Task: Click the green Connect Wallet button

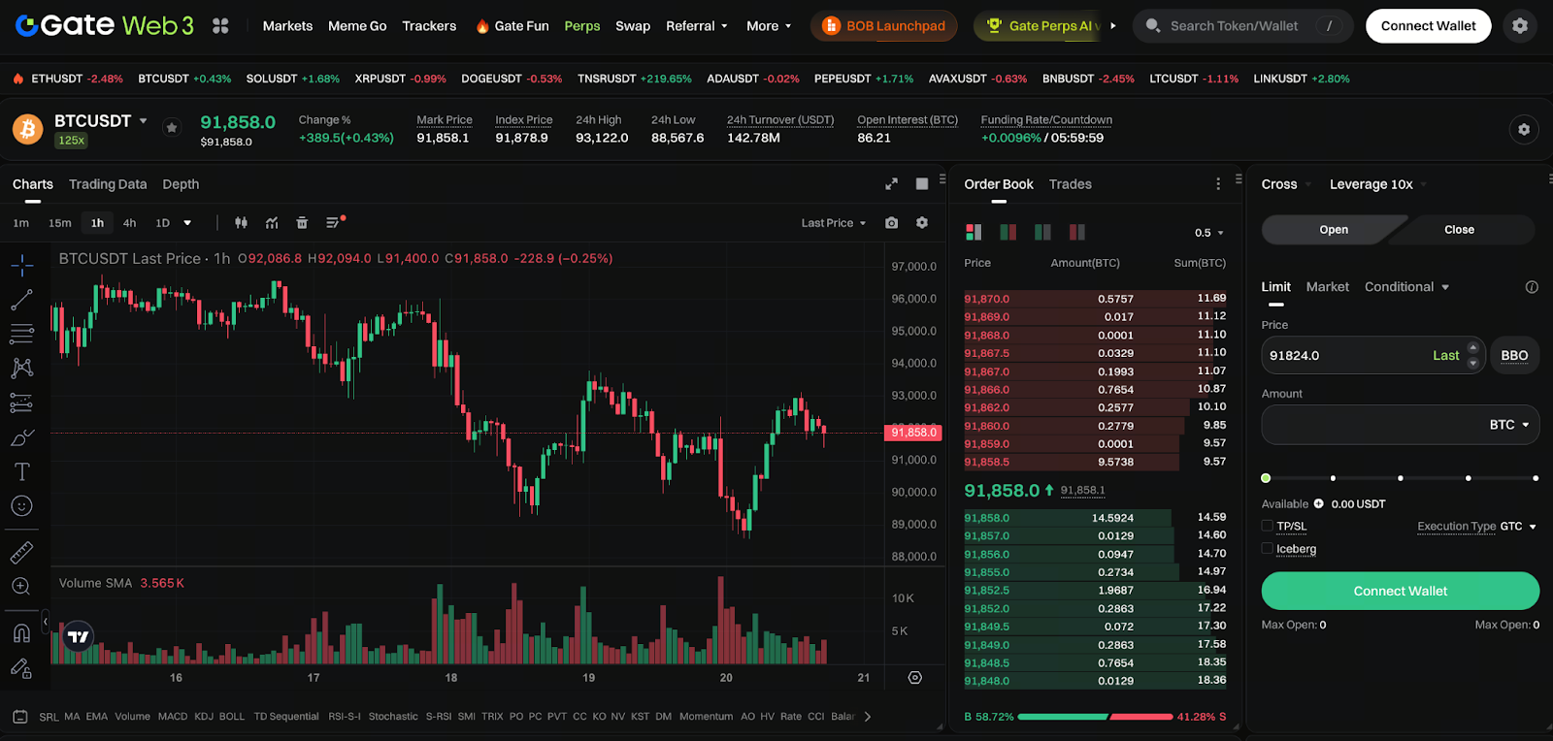Action: click(1401, 591)
